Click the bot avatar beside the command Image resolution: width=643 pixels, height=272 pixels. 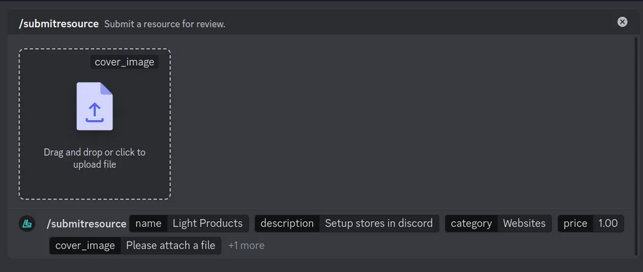(27, 224)
